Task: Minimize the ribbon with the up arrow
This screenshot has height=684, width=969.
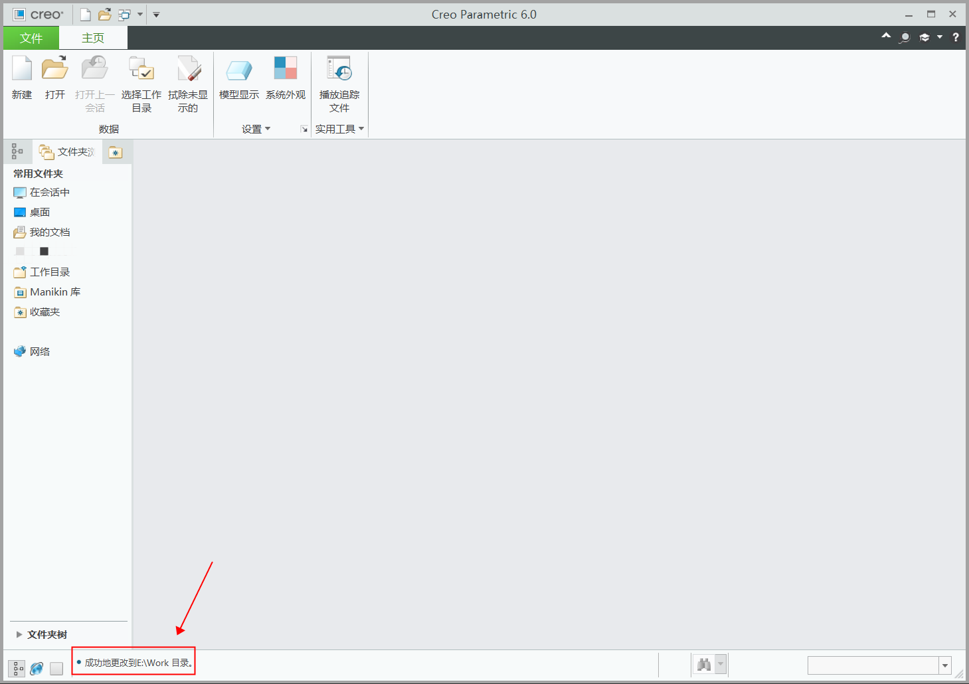Action: pos(886,37)
